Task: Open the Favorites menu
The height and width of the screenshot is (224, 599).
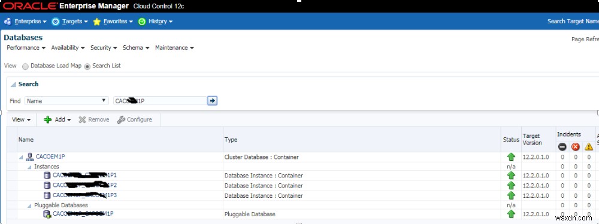Action: pyautogui.click(x=117, y=22)
